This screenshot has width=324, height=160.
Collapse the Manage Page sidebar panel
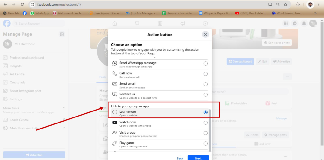tap(62, 34)
